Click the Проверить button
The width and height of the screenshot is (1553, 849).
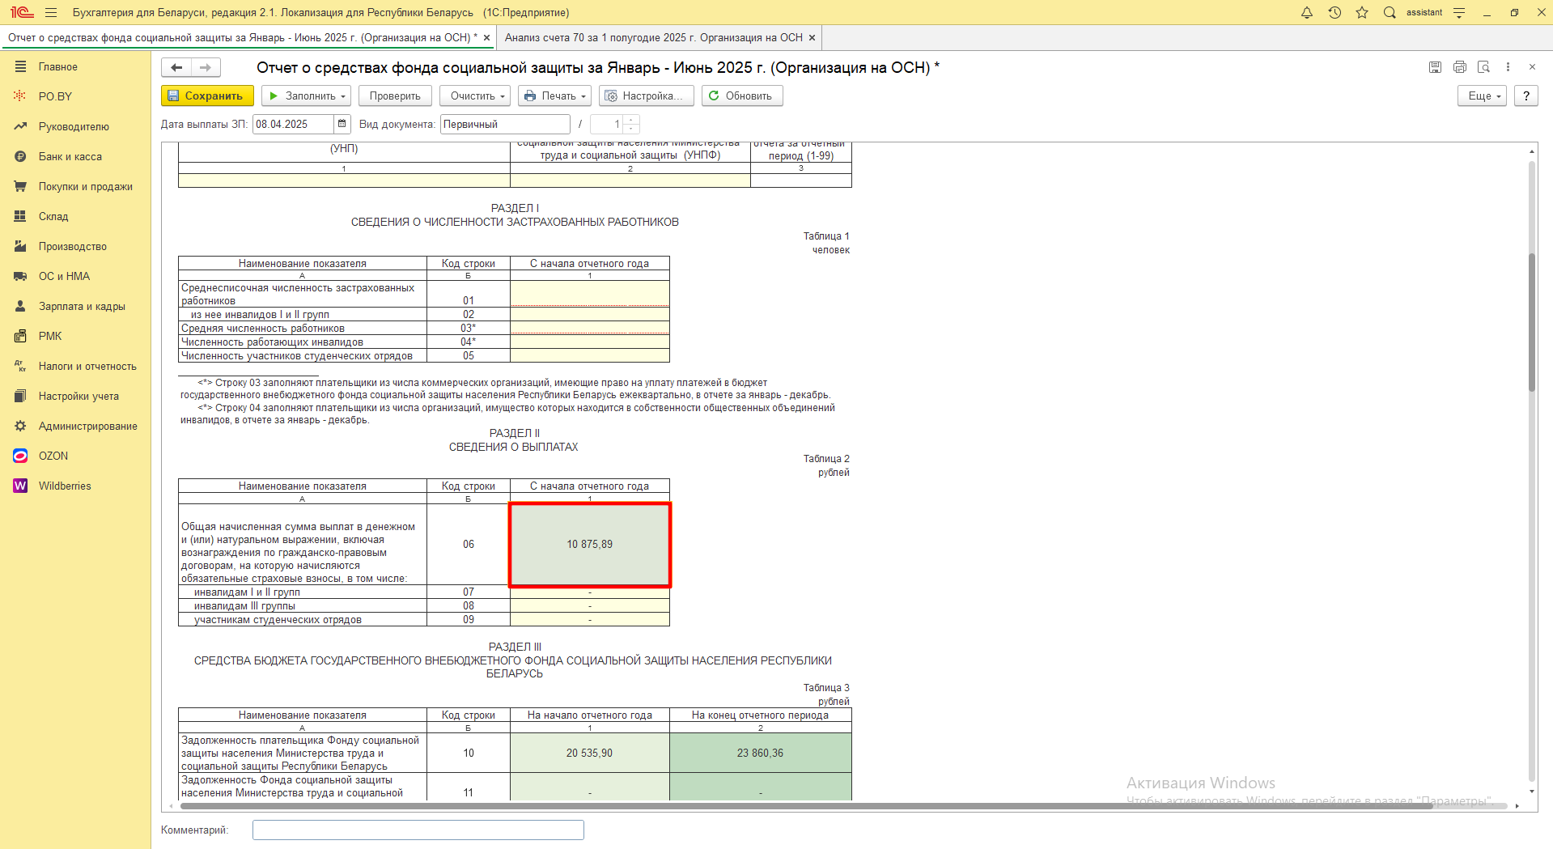pos(395,96)
